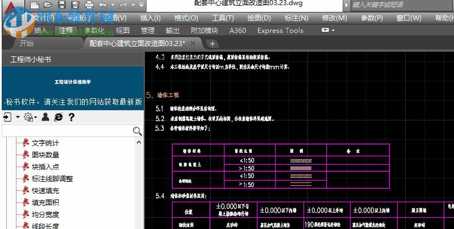Switch to the 开始 document tab
The height and width of the screenshot is (229, 454).
(26, 43)
